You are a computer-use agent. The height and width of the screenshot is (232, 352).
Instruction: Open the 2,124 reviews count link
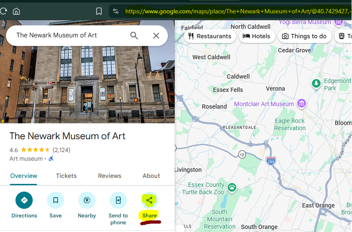point(62,150)
